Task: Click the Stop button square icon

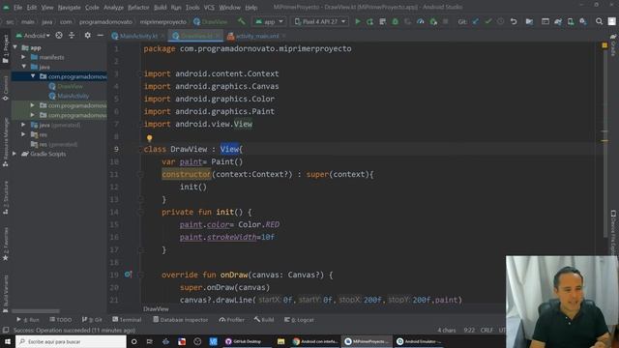Action: [x=445, y=21]
